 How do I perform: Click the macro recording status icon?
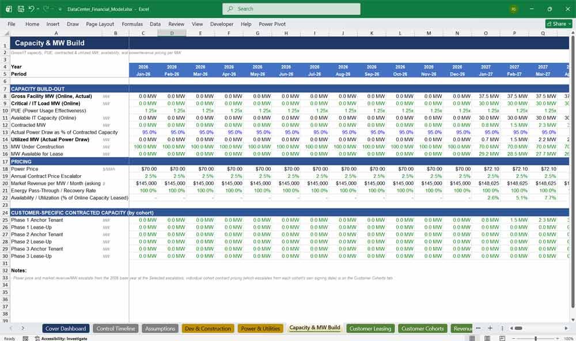pyautogui.click(x=25, y=339)
